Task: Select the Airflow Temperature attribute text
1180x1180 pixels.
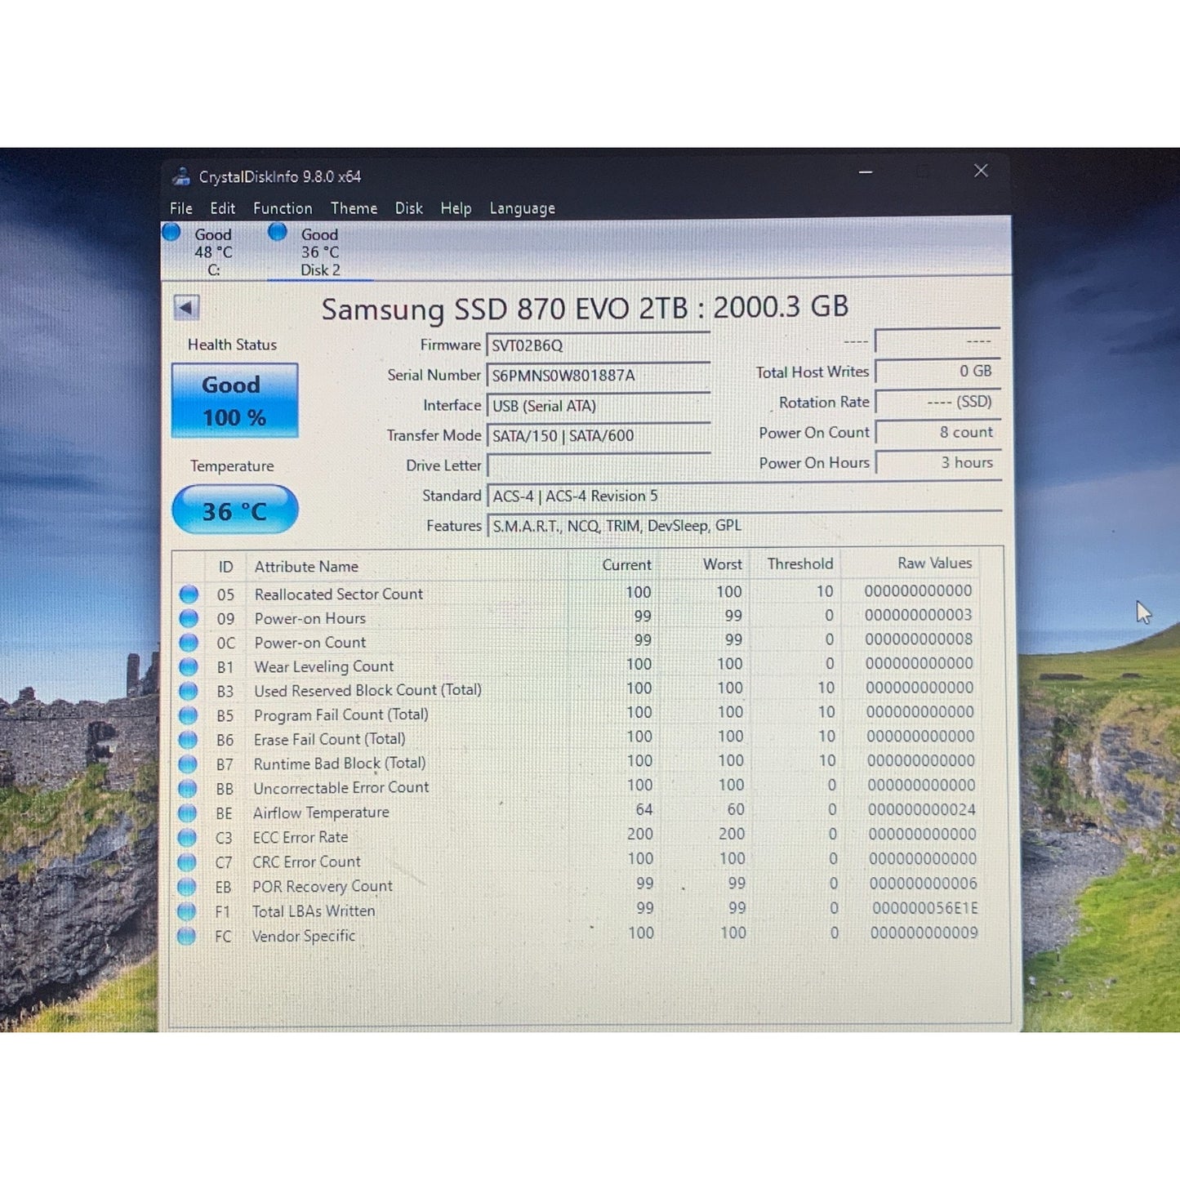Action: click(x=321, y=813)
